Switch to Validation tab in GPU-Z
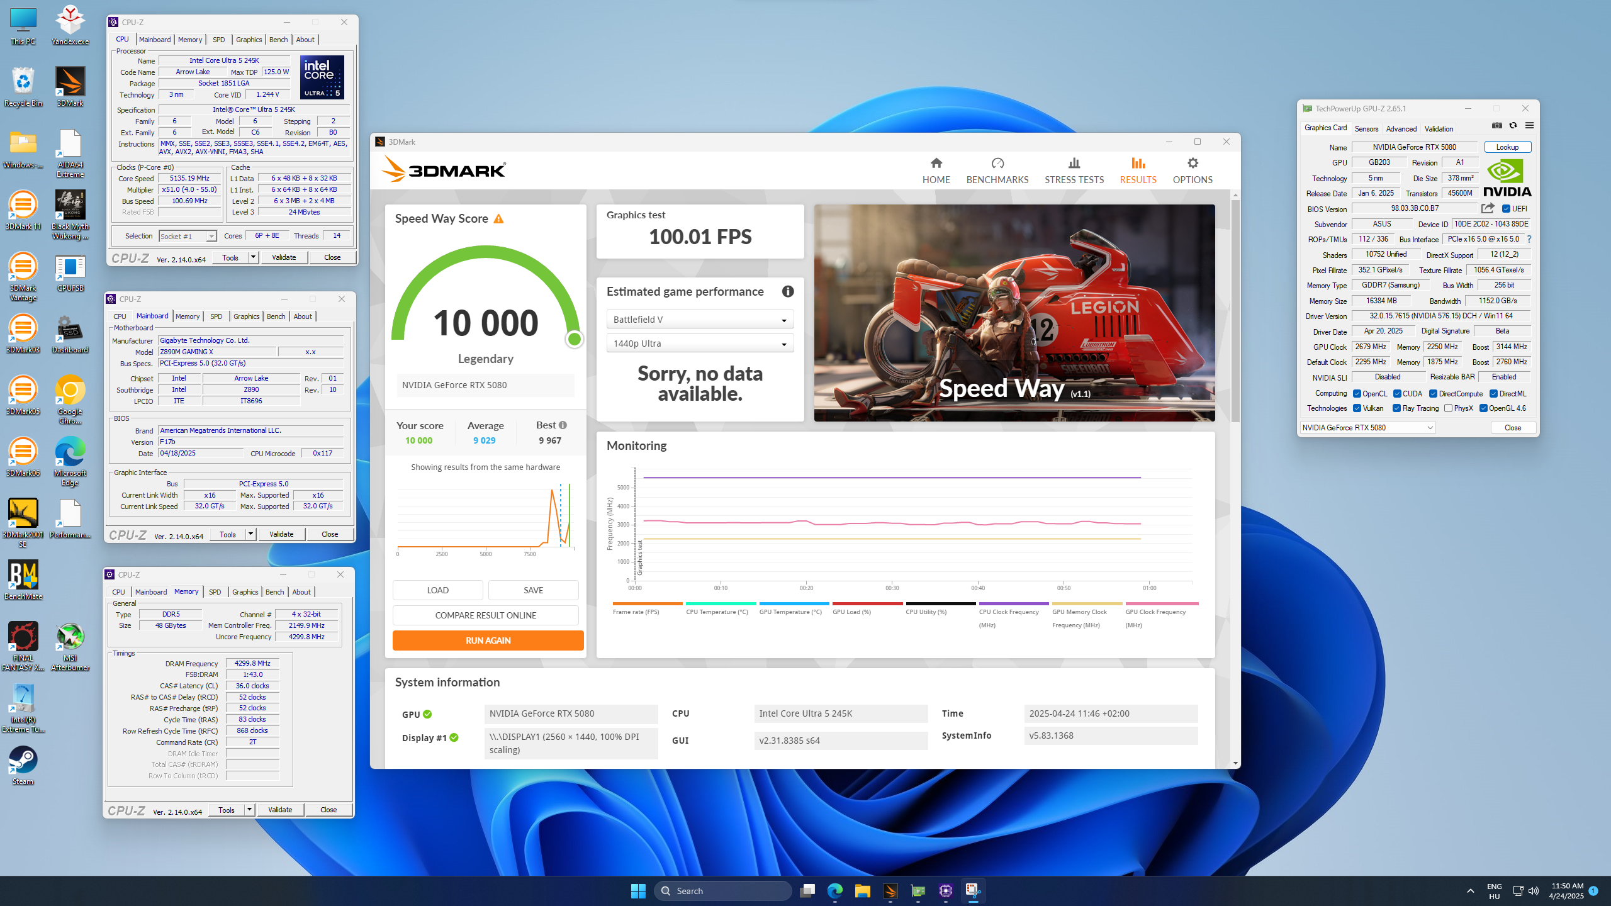Image resolution: width=1611 pixels, height=906 pixels. (1439, 128)
